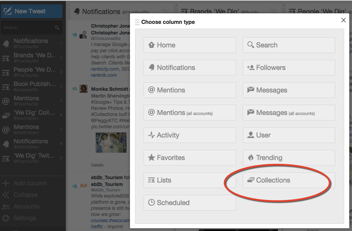Choose the User column type

click(289, 135)
